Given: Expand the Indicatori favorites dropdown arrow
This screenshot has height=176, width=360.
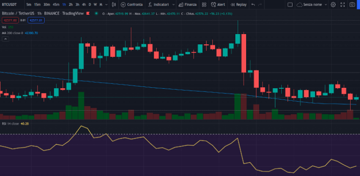Looking at the screenshot, I should 173,5.
